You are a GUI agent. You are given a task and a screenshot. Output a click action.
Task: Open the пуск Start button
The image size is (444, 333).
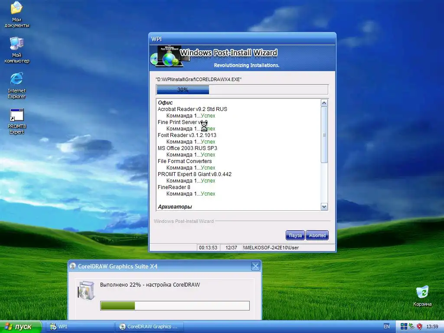(x=21, y=326)
